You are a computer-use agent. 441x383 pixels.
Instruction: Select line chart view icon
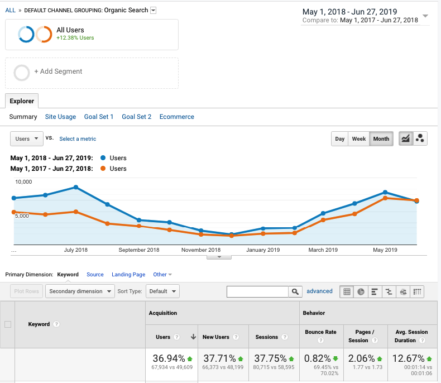[x=406, y=138]
